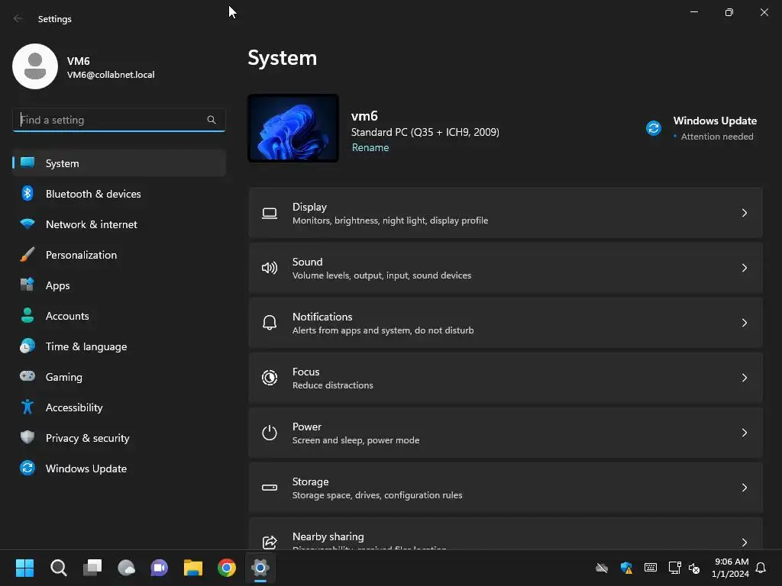The width and height of the screenshot is (782, 586).
Task: Click the Bluetooth icon in the sidebar
Action: click(x=27, y=193)
